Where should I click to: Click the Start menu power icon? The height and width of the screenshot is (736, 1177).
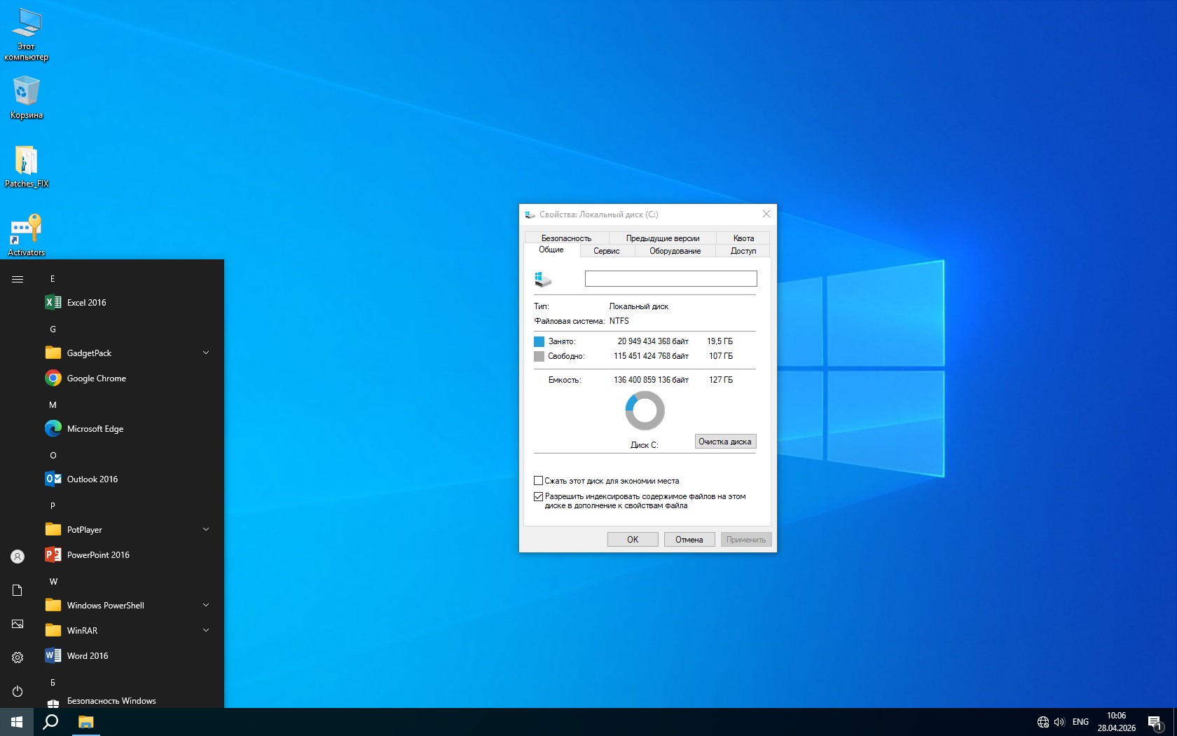(18, 691)
